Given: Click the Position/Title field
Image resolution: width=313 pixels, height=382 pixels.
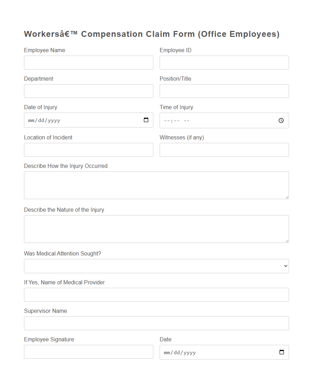Looking at the screenshot, I should [224, 91].
